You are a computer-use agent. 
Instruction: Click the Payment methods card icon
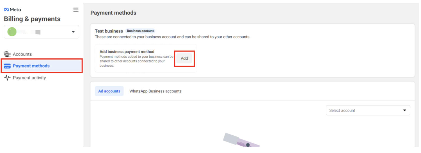(7, 66)
